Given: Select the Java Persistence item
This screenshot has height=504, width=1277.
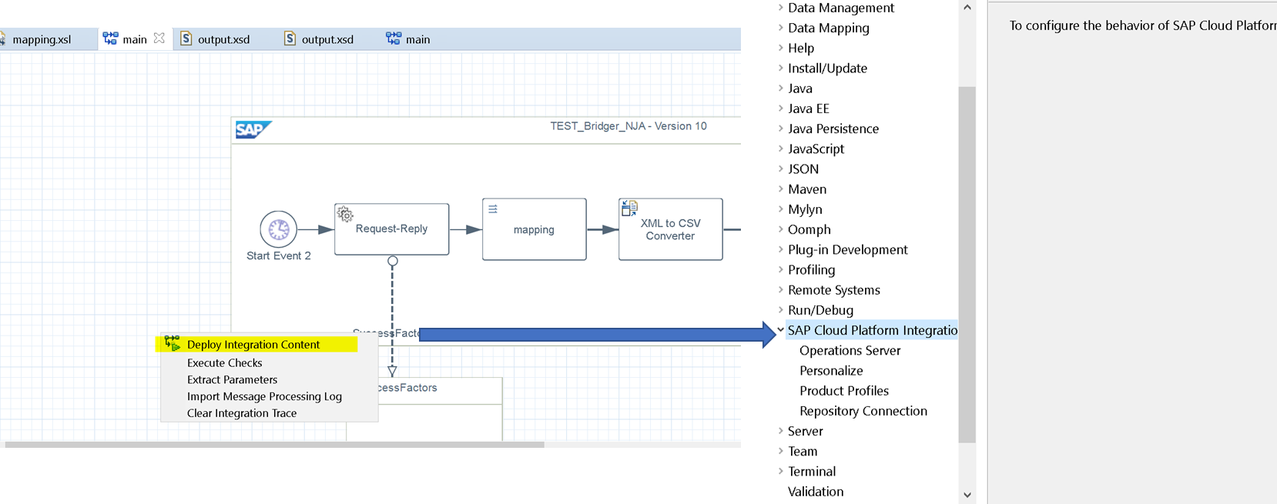Looking at the screenshot, I should click(x=833, y=129).
